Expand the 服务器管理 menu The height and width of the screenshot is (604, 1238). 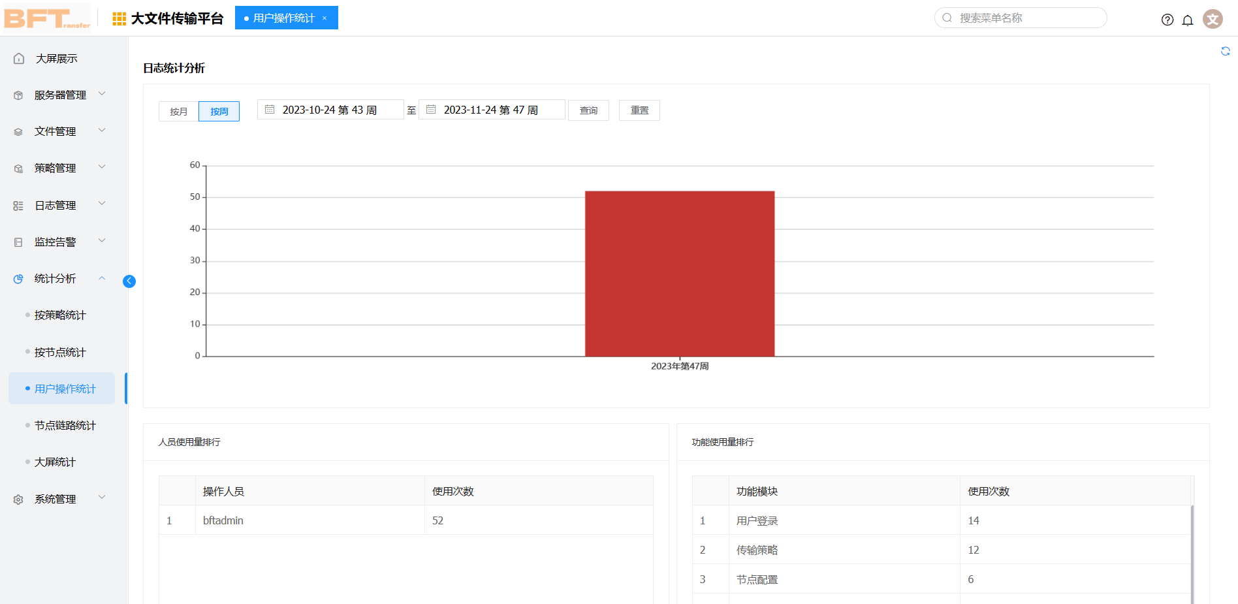60,95
